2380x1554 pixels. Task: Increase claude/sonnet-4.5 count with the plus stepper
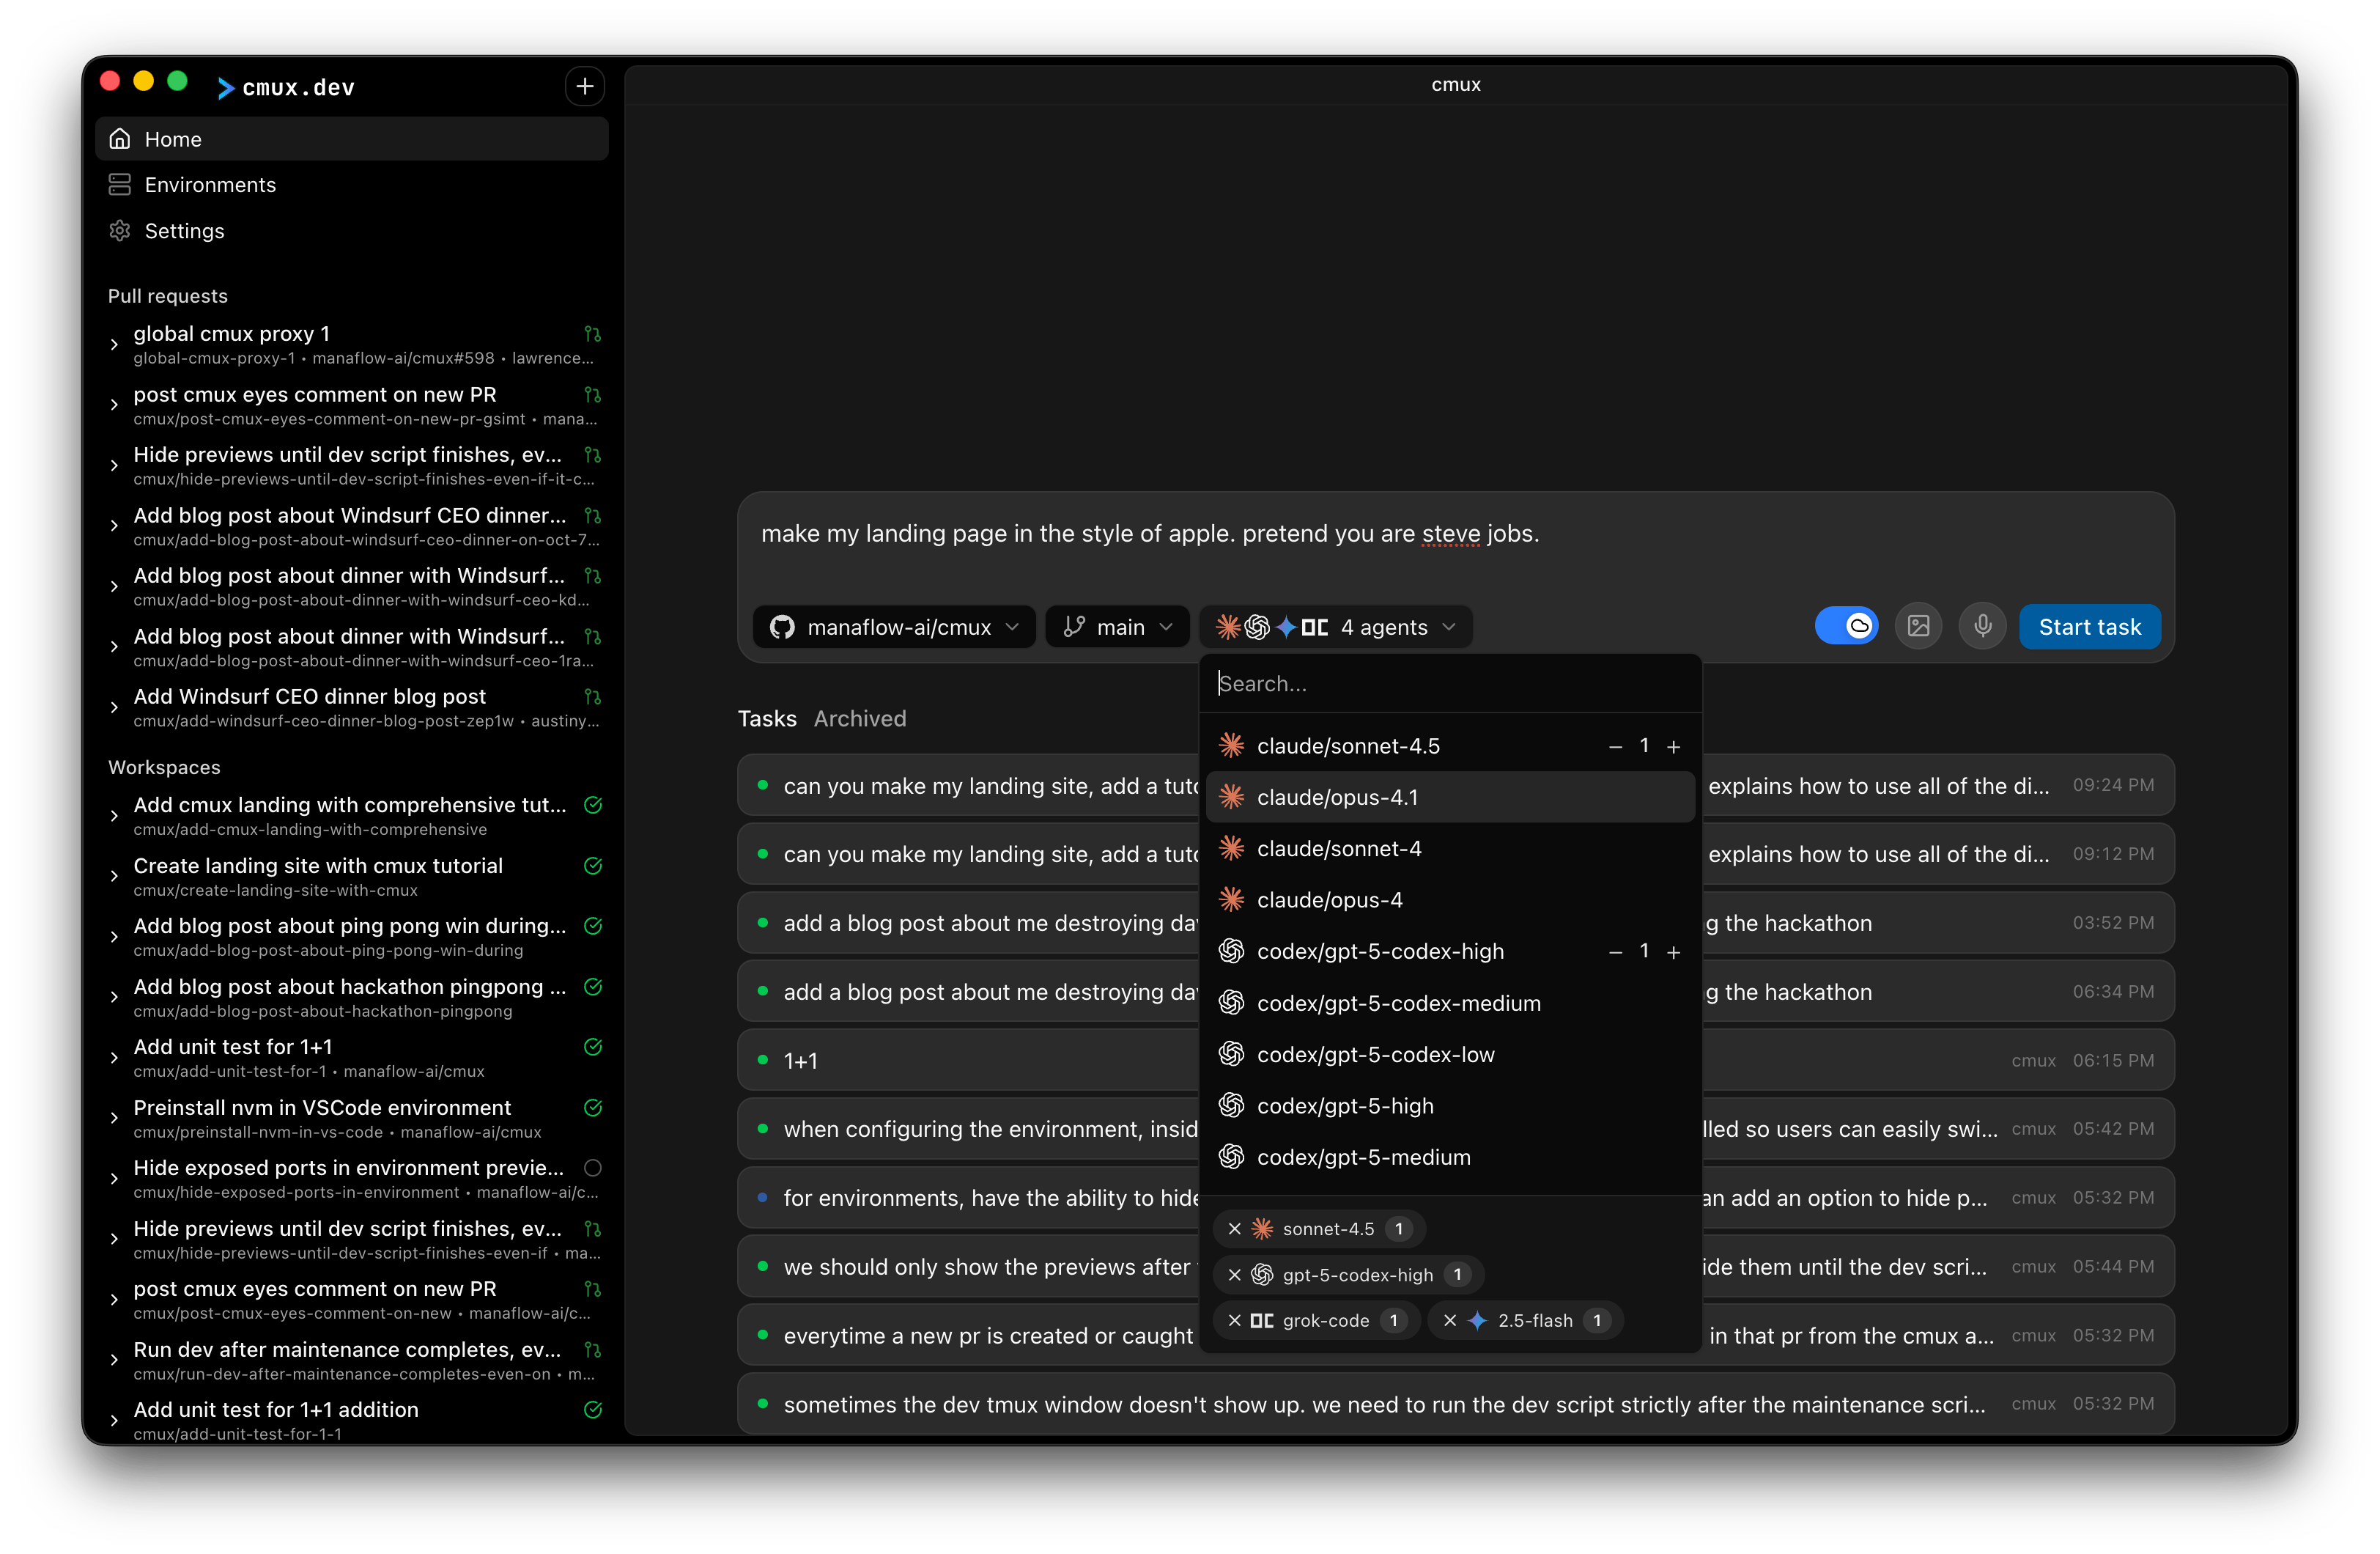tap(1674, 745)
